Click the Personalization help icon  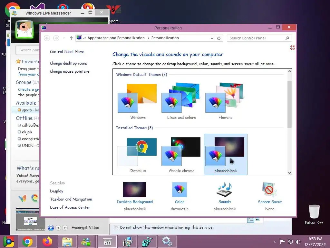pos(292,47)
